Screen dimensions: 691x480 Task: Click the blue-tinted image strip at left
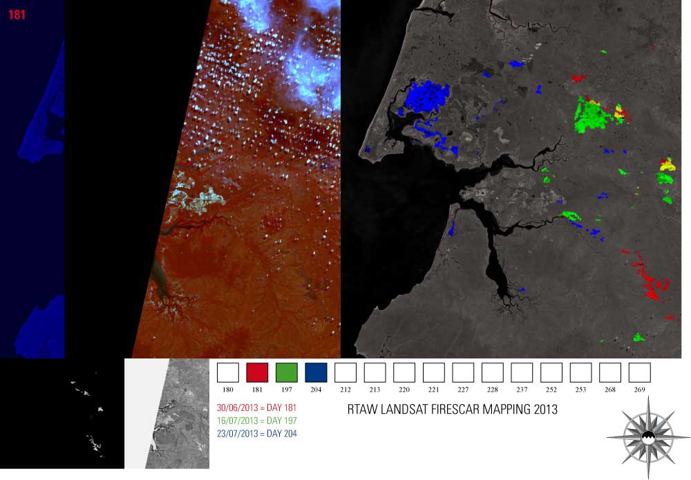tap(32, 180)
